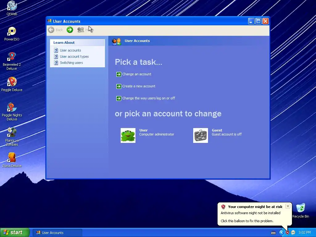Expand hidden tray icons with the blue arrow
This screenshot has height=237, width=316.
click(x=281, y=233)
